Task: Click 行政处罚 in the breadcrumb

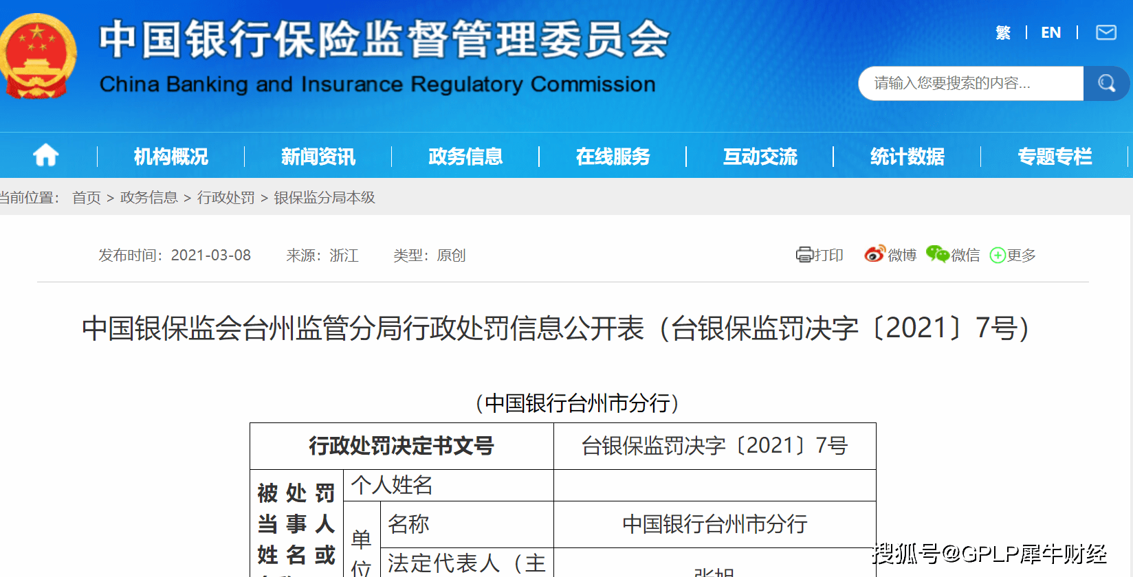Action: (x=226, y=198)
